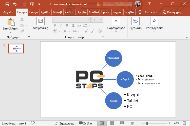Viewport: 190px width, 126px height.
Task: Increase font size with large A icon
Action: coord(86,31)
